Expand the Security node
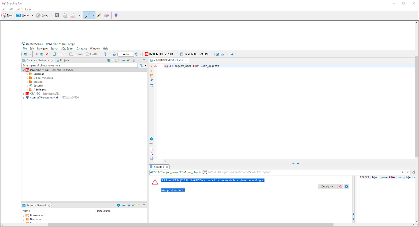This screenshot has height=227, width=419. point(27,86)
